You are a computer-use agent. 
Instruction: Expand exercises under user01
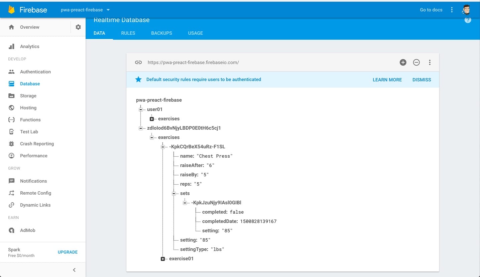click(152, 119)
